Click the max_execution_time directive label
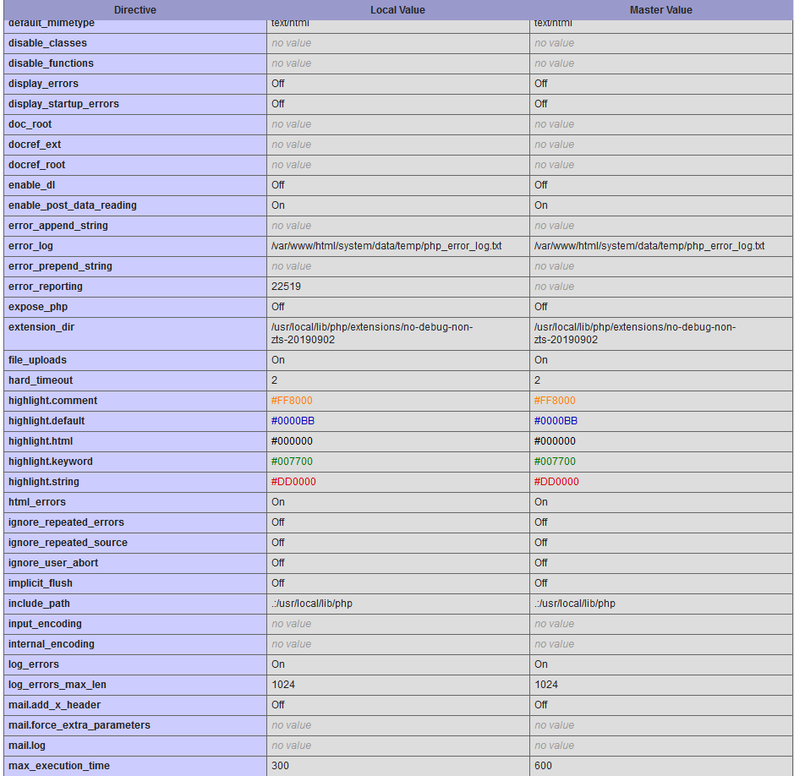Viewport: 794px width, 776px height. (x=58, y=765)
